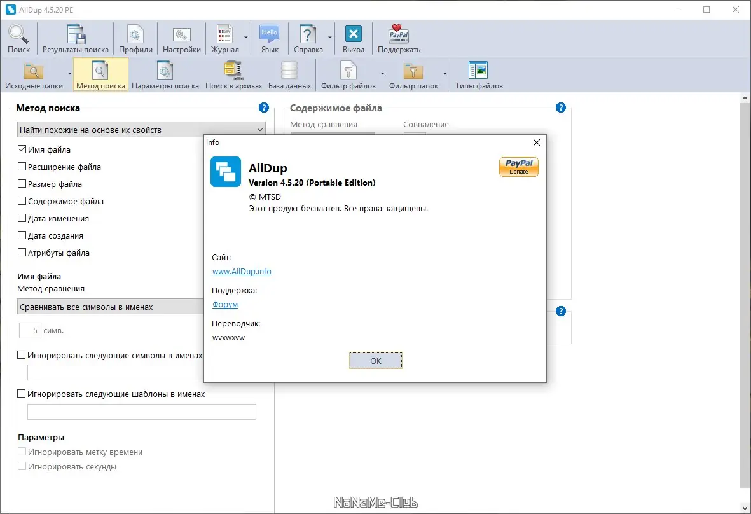This screenshot has height=514, width=751.
Task: Uncheck the Имя файла checkbox
Action: pyautogui.click(x=22, y=149)
